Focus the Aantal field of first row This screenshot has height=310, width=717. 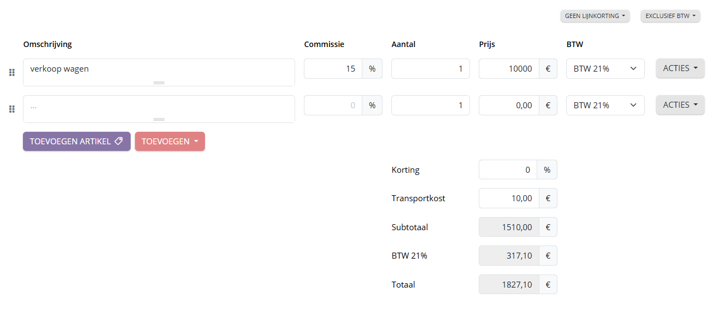(430, 69)
